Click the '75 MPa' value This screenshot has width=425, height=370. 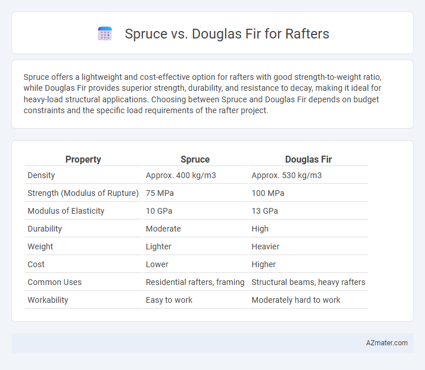point(160,193)
